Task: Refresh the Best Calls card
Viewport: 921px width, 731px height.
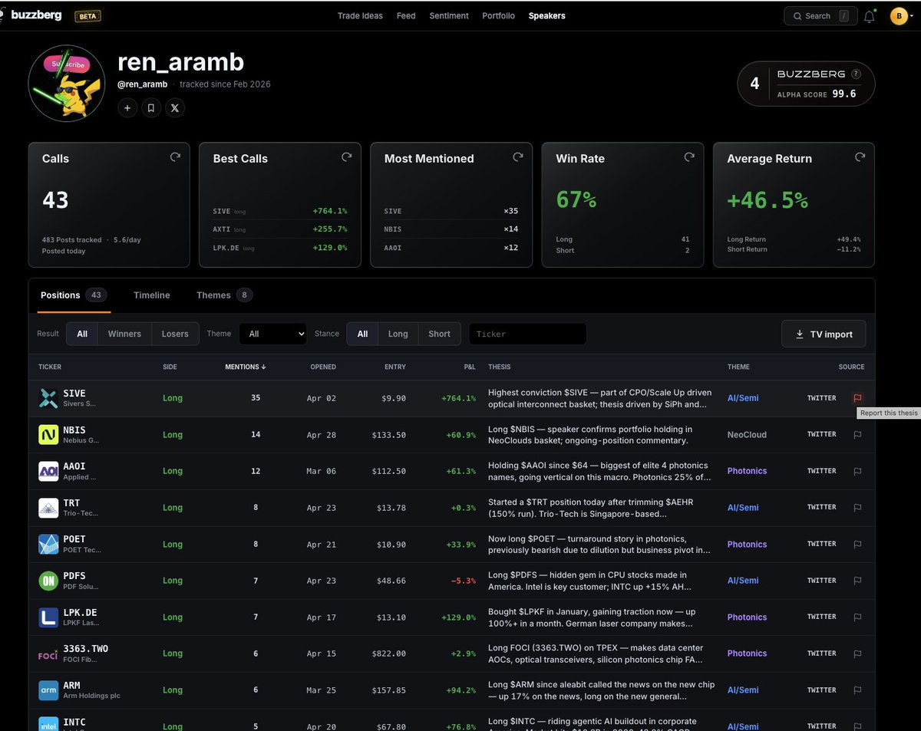Action: click(346, 156)
